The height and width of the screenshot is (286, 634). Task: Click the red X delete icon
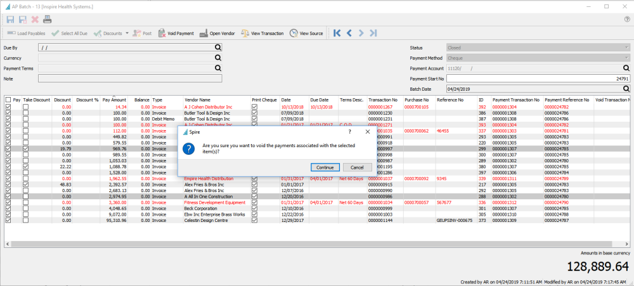click(36, 20)
